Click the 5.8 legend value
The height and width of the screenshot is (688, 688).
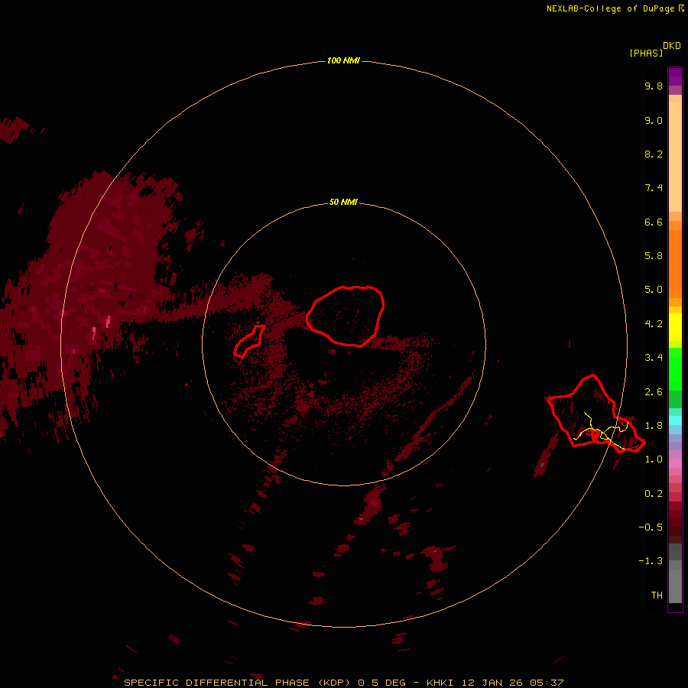(x=654, y=256)
